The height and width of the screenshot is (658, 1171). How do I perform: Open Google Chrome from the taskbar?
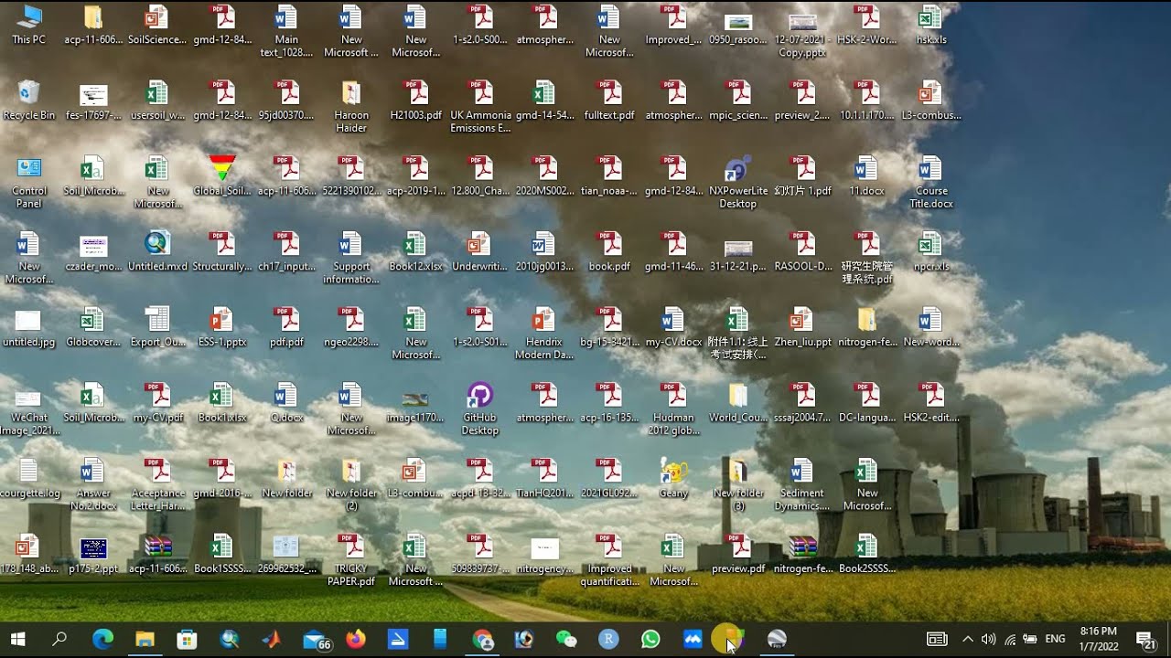pos(482,639)
